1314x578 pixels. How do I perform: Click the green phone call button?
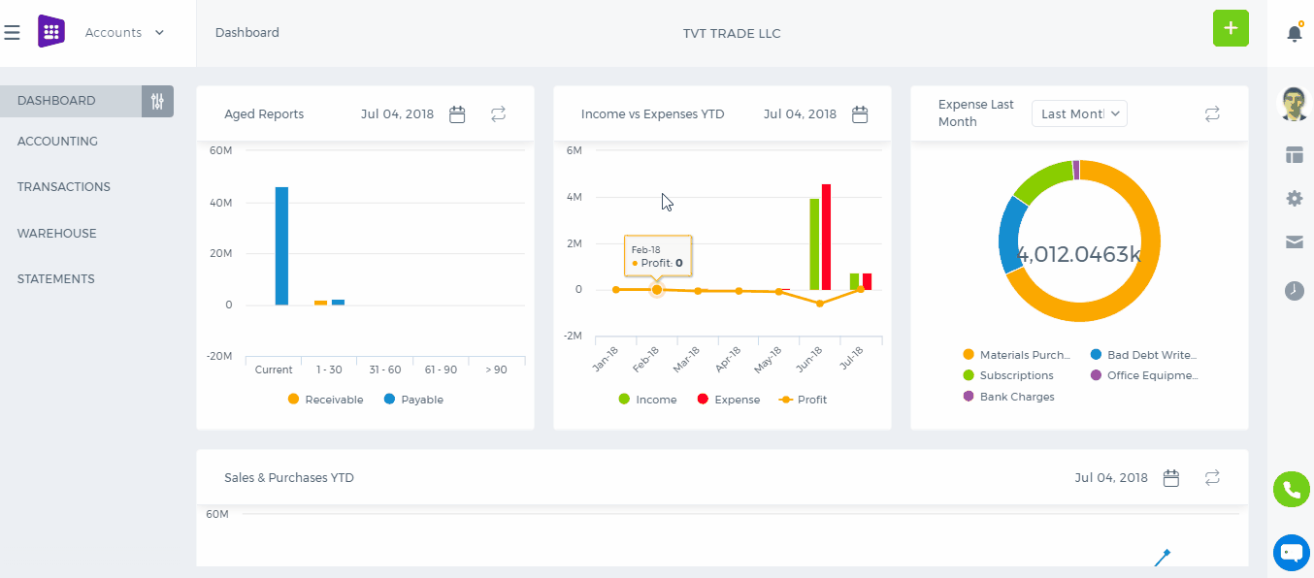(1291, 490)
